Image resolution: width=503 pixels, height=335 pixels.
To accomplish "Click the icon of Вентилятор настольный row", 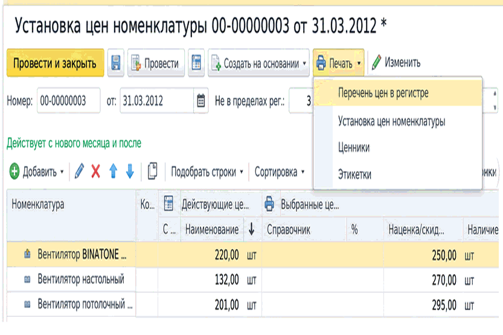I will point(28,279).
